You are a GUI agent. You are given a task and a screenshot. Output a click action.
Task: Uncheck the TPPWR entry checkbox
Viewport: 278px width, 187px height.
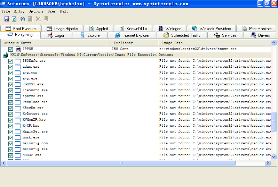[11, 49]
